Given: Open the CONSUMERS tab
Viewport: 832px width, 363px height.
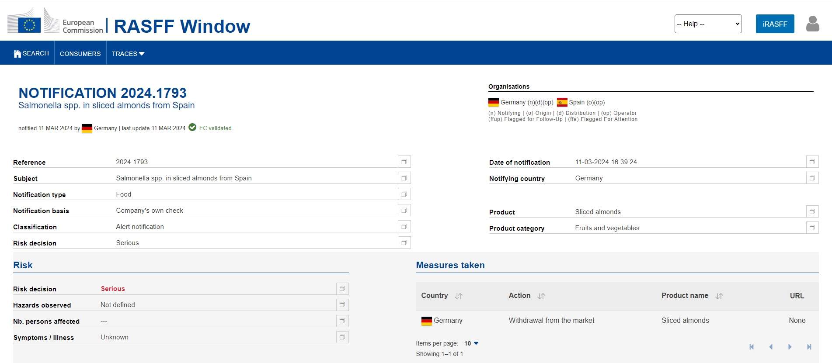Looking at the screenshot, I should coord(80,54).
